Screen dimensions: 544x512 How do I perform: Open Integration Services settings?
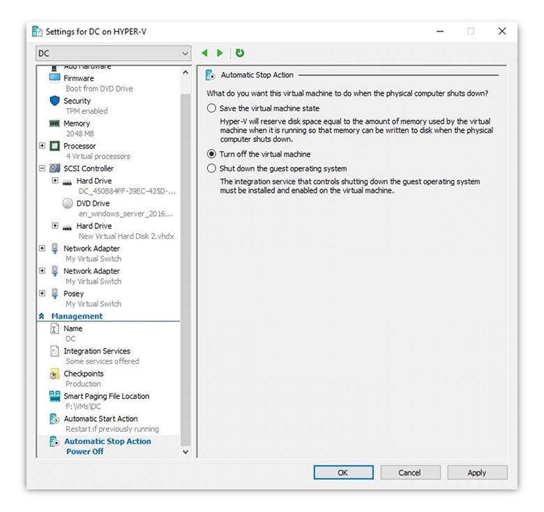(x=96, y=351)
